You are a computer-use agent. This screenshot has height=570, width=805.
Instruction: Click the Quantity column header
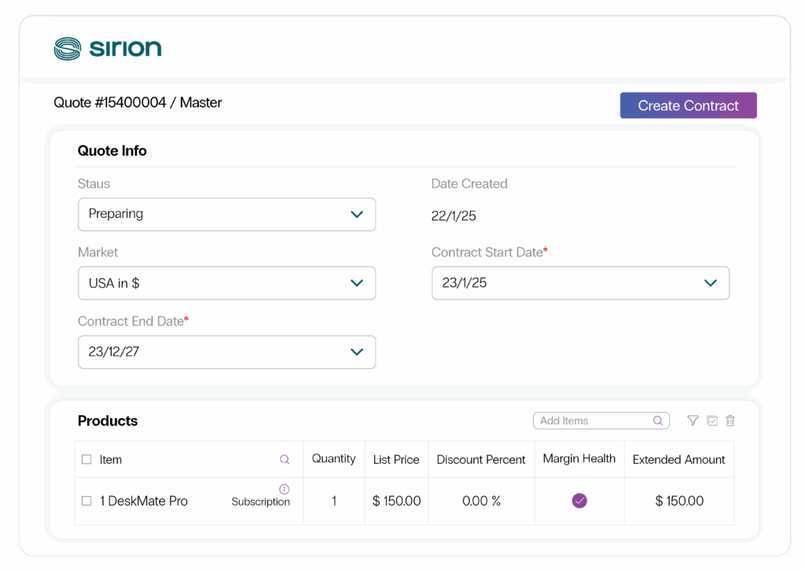pyautogui.click(x=333, y=458)
